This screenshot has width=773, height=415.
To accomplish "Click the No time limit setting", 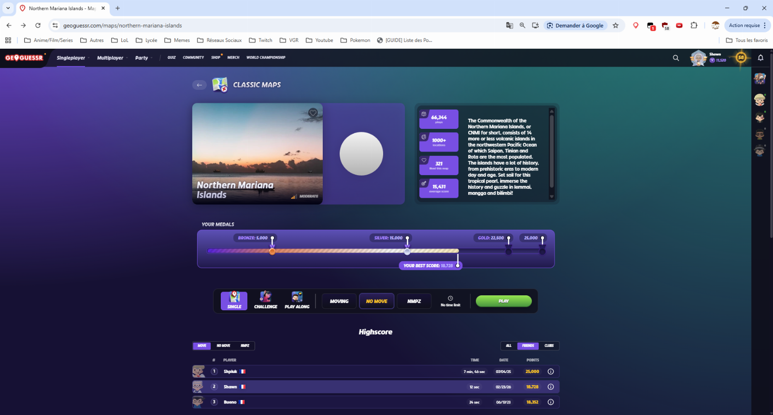I will (450, 301).
